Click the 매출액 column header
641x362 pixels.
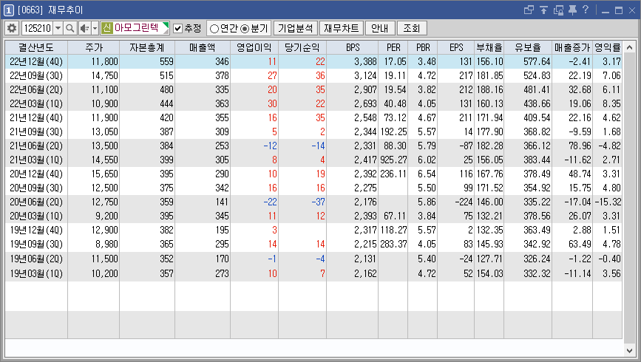pyautogui.click(x=203, y=47)
